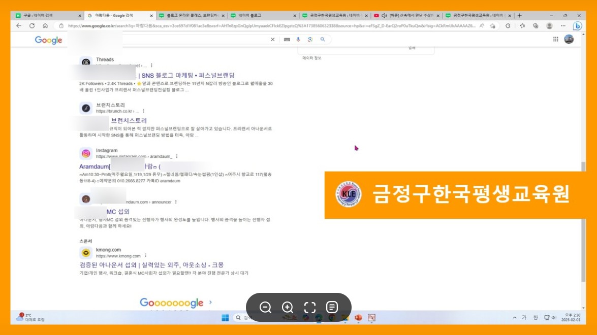
Task: Mute the YouTube tab speaker icon
Action: [x=384, y=16]
